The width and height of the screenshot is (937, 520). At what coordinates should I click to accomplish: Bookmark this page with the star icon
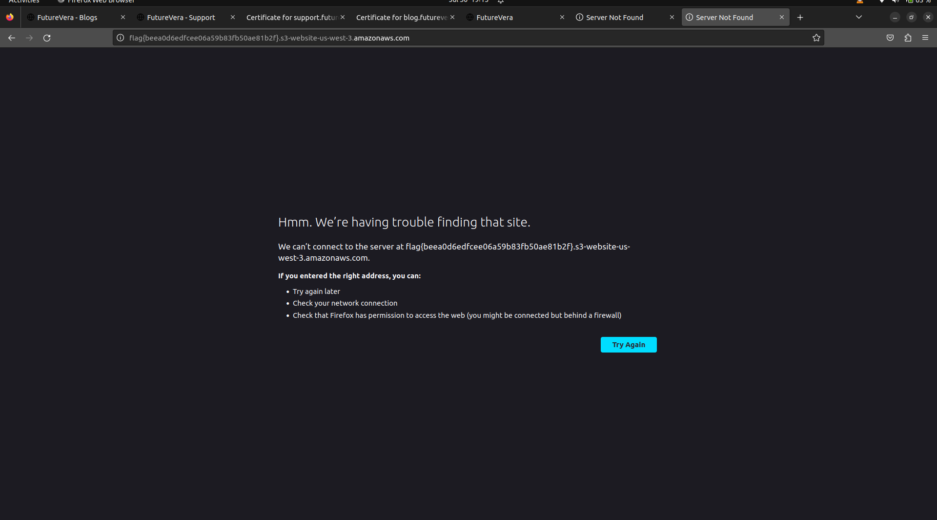coord(816,38)
